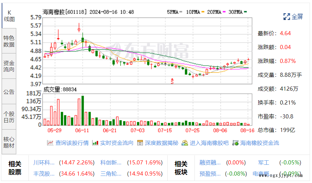This screenshot has width=312, height=183.
Task: Click the fullscreen expand icon
Action: pos(287,17)
